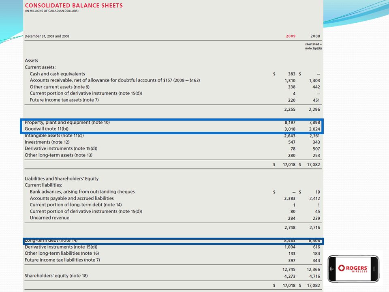
Task: Select the future income tax assets value 451
Action: coord(316,100)
